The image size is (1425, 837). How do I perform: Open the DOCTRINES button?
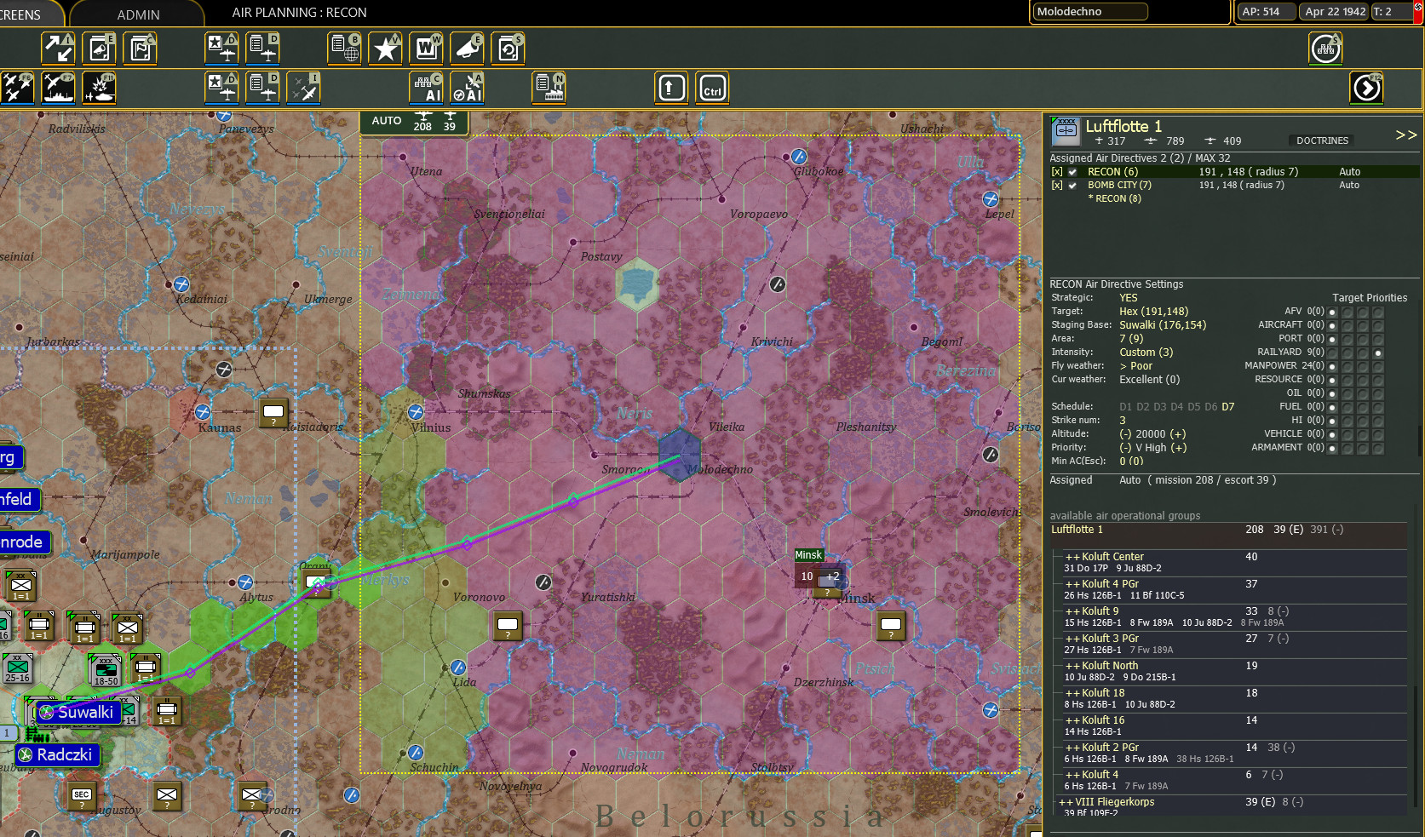coord(1322,140)
